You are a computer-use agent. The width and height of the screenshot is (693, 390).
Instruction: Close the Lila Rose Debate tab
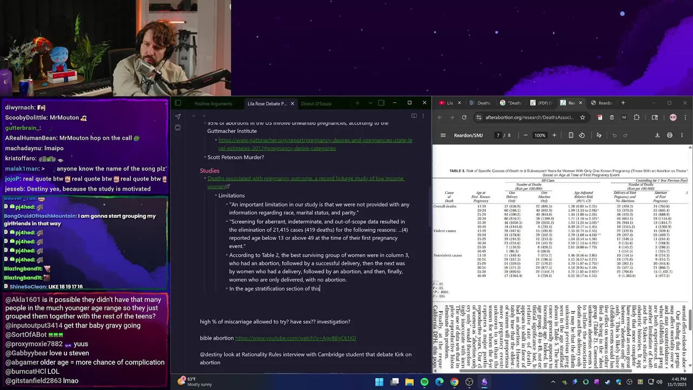click(292, 103)
